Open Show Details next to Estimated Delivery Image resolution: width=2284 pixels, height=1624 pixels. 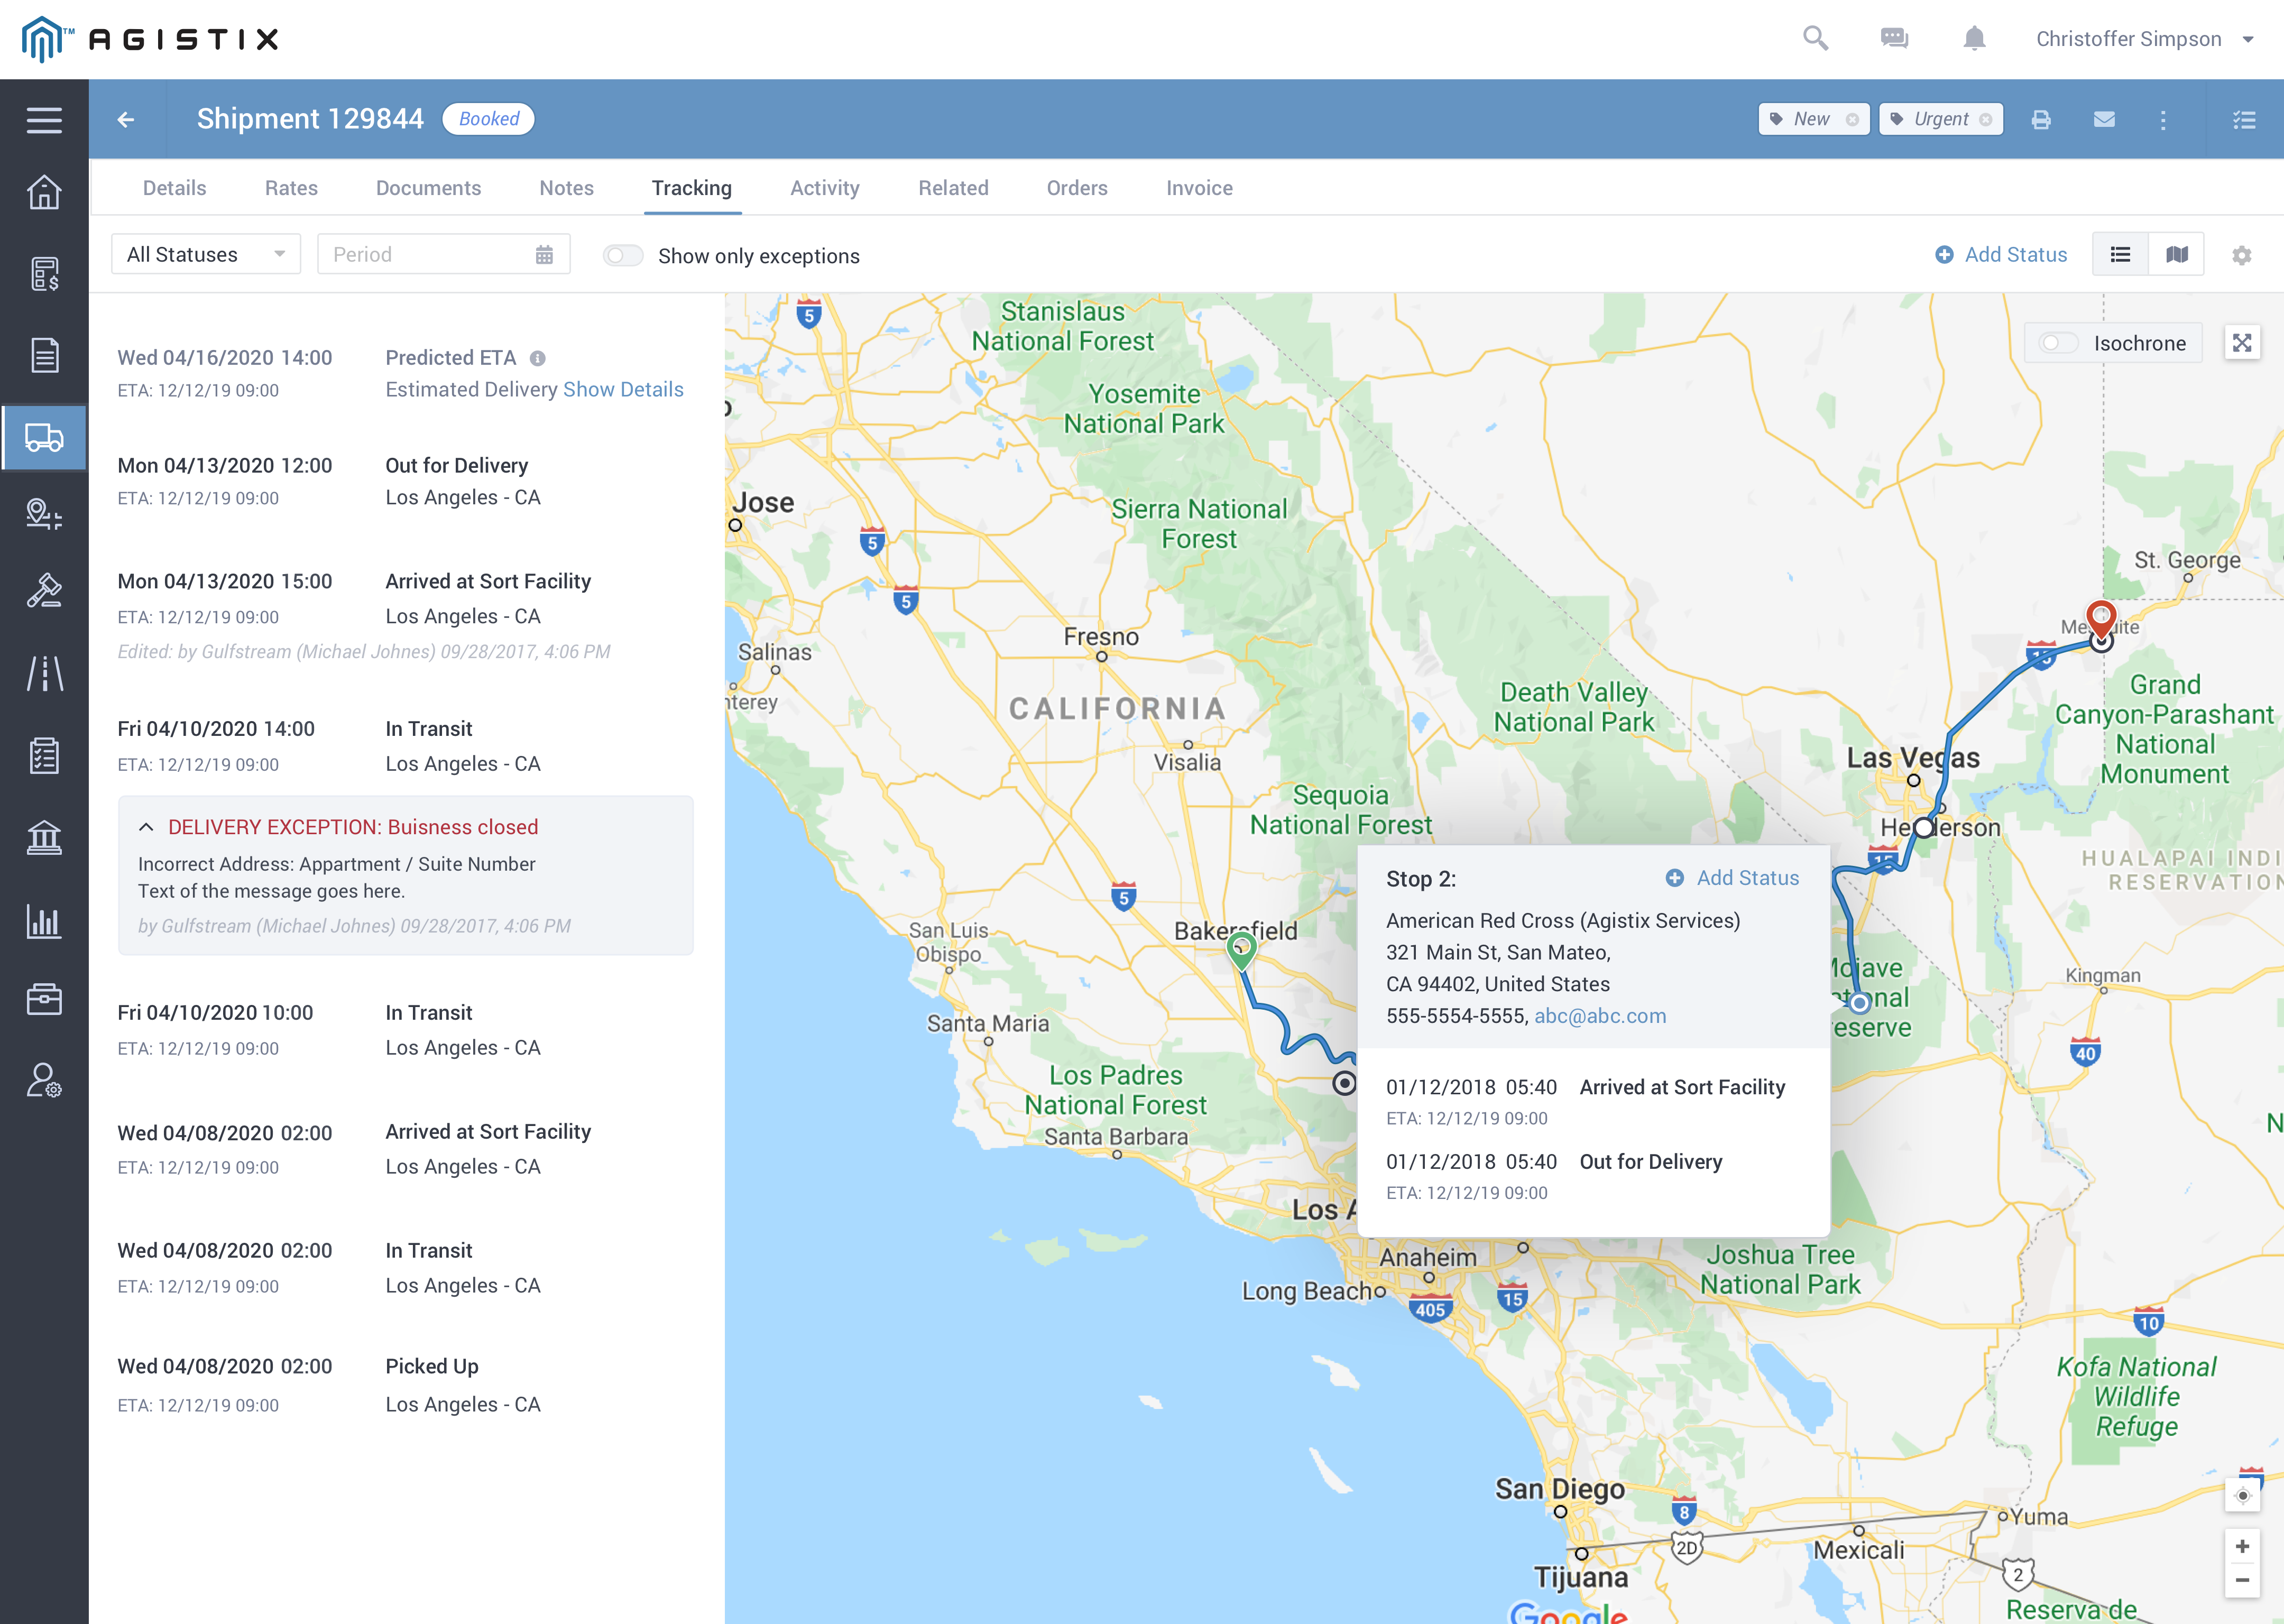click(623, 389)
